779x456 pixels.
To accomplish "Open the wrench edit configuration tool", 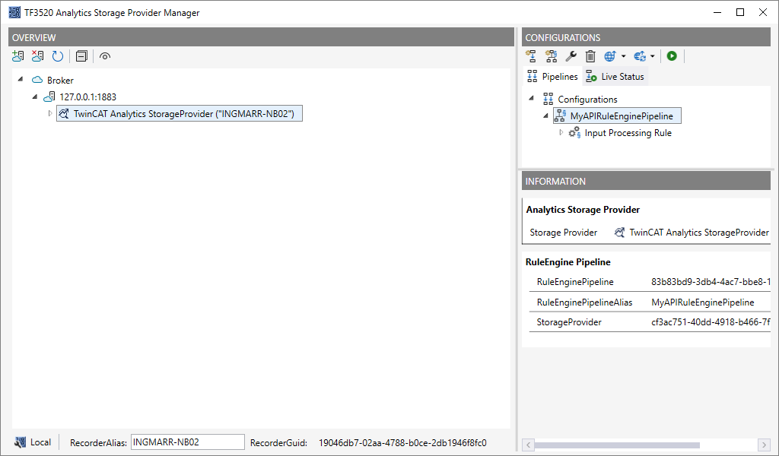I will (x=571, y=56).
